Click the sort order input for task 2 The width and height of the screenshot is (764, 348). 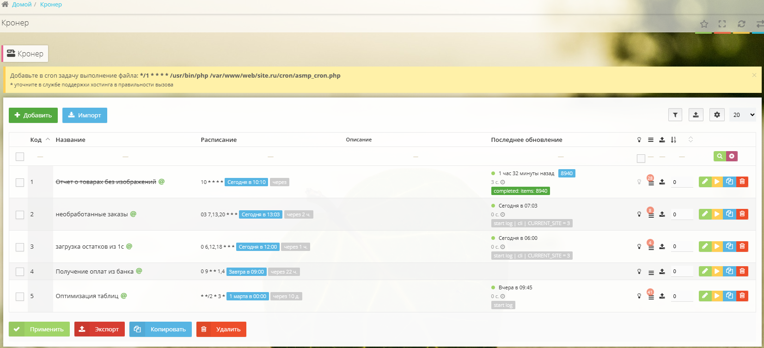(x=682, y=214)
